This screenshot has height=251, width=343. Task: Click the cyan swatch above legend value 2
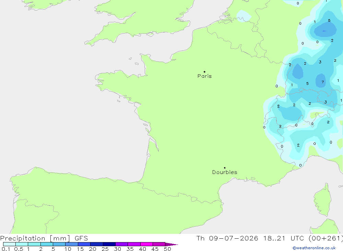pos(47,244)
